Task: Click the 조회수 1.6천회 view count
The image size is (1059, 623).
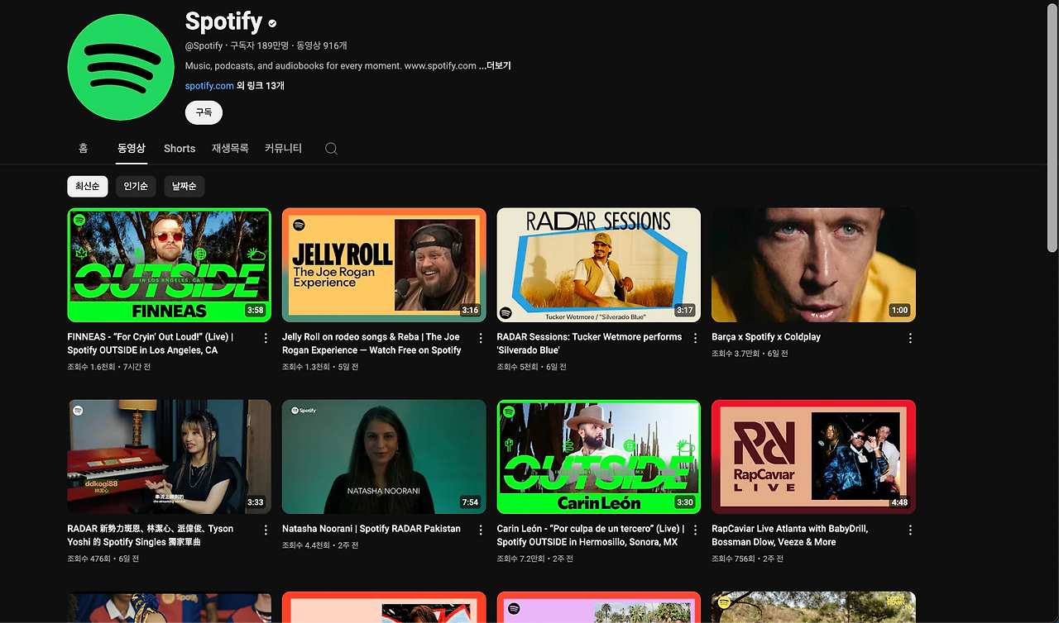Action: tap(93, 367)
